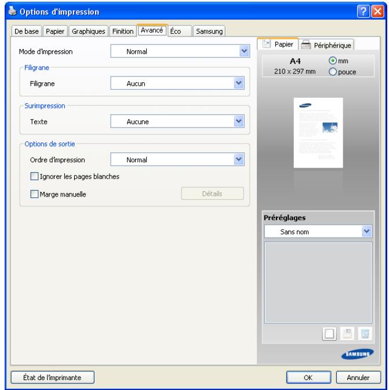Select the pouce unit radio button
This screenshot has height=390, width=389.
pyautogui.click(x=333, y=72)
